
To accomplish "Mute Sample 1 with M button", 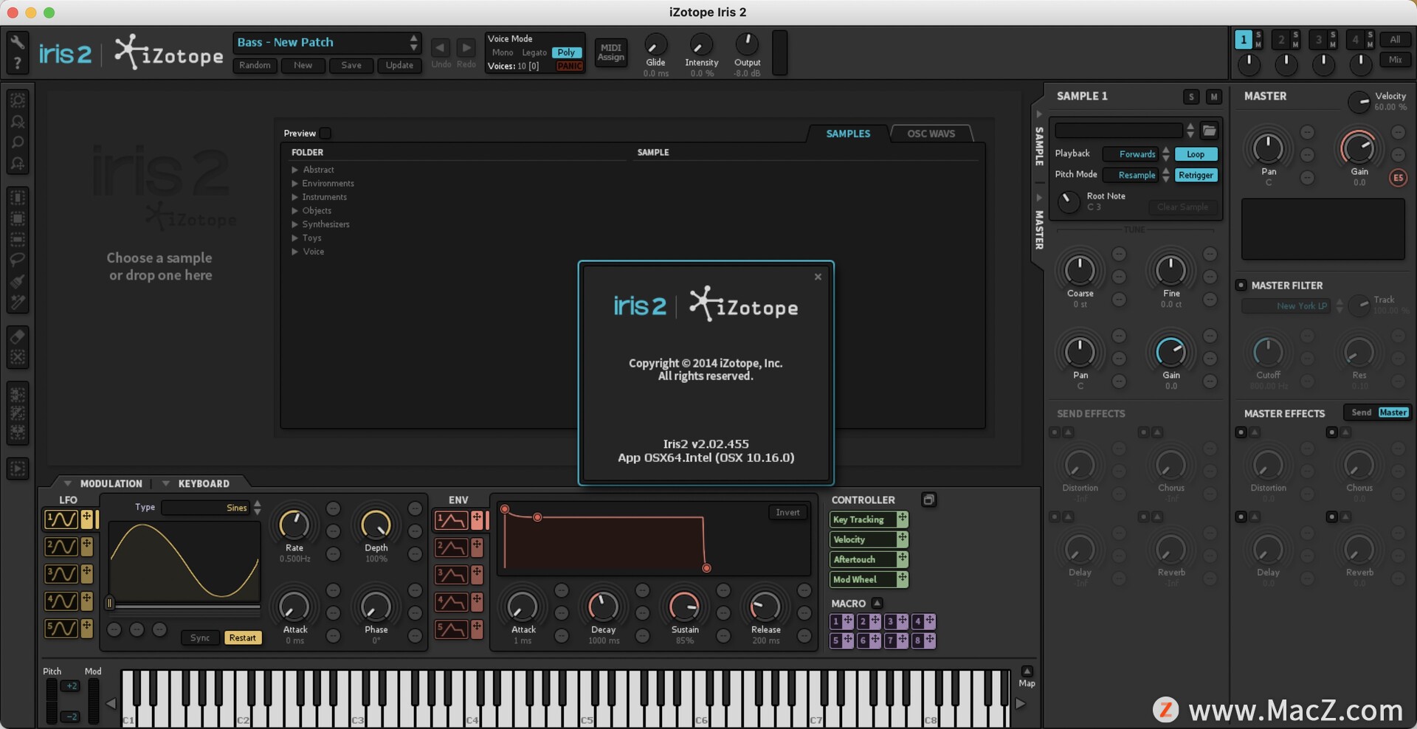I will [x=1214, y=97].
